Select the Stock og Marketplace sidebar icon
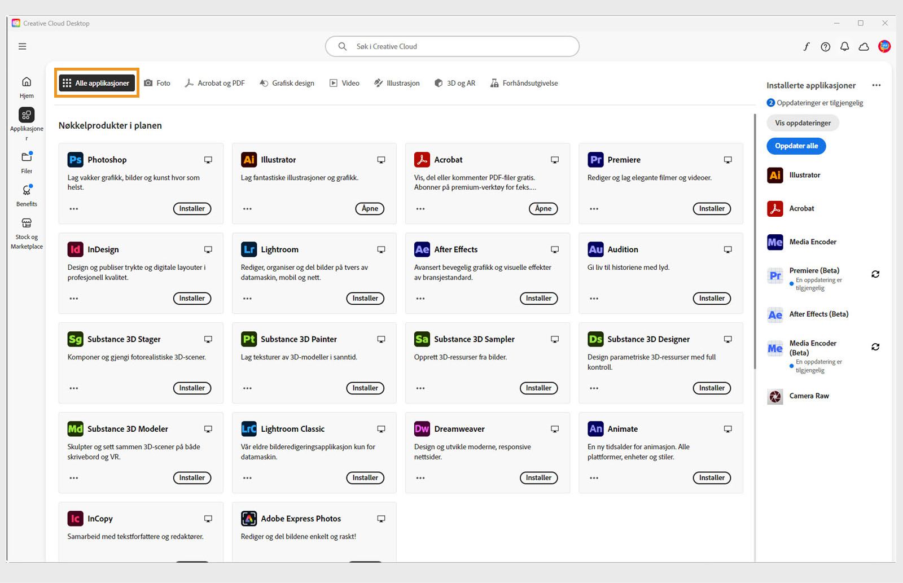 click(26, 223)
